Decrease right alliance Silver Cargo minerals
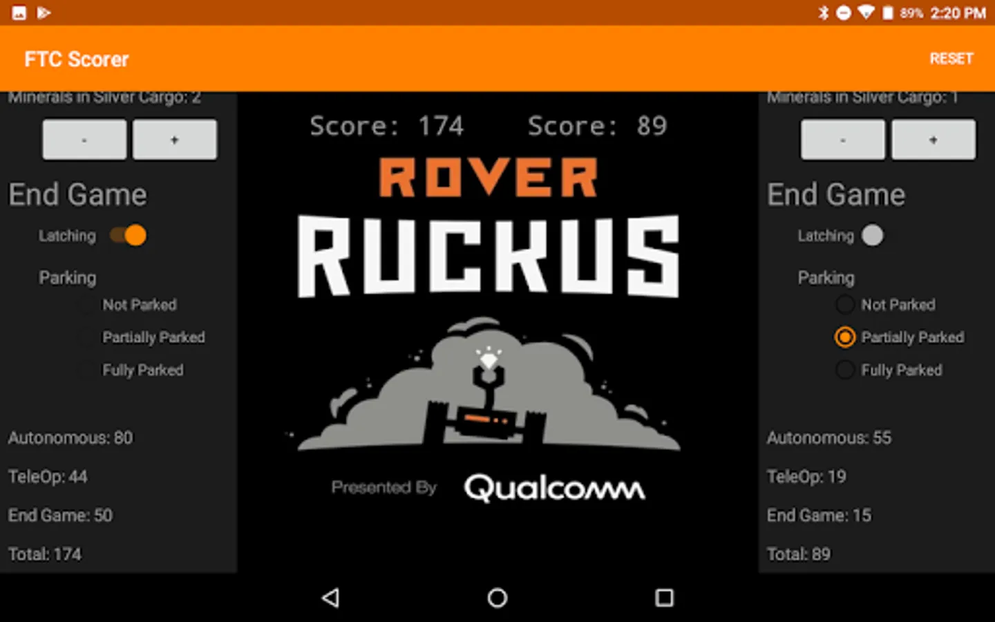Screen dimensions: 995x622 (843, 140)
